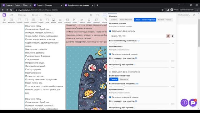This screenshot has height=113, width=200.
Task: Switch to mobile phone preview icon
Action: pos(91,15)
